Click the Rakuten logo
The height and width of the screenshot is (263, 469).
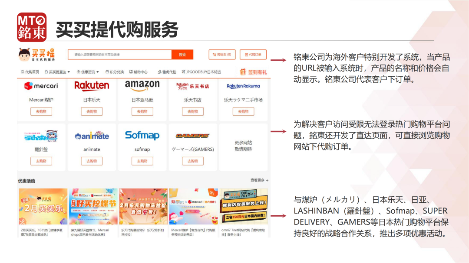(x=92, y=86)
